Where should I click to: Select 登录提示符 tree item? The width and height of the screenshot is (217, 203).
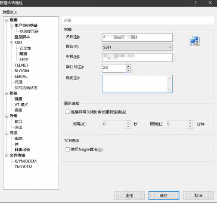[x=29, y=31]
